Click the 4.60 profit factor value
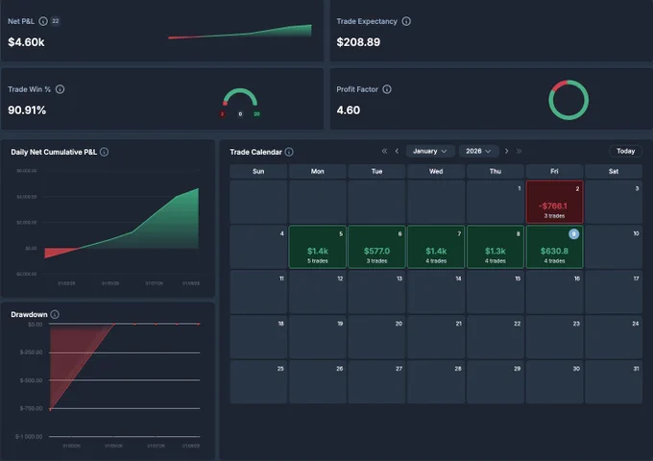 click(349, 110)
